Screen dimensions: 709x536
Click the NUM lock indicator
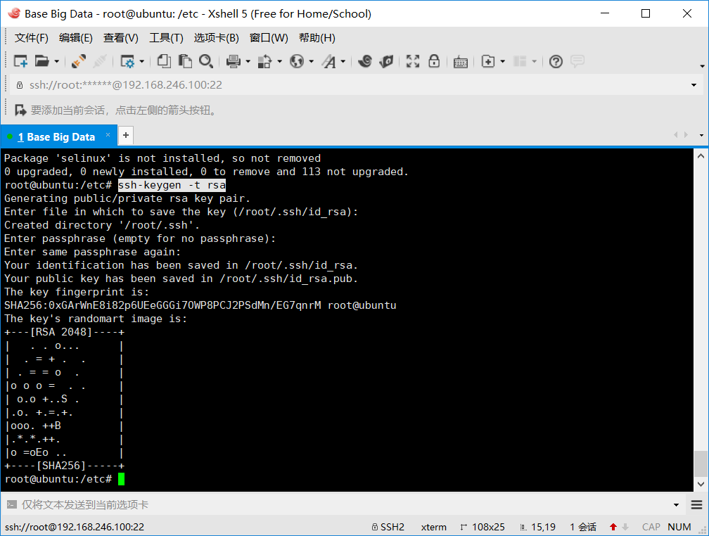tap(679, 527)
